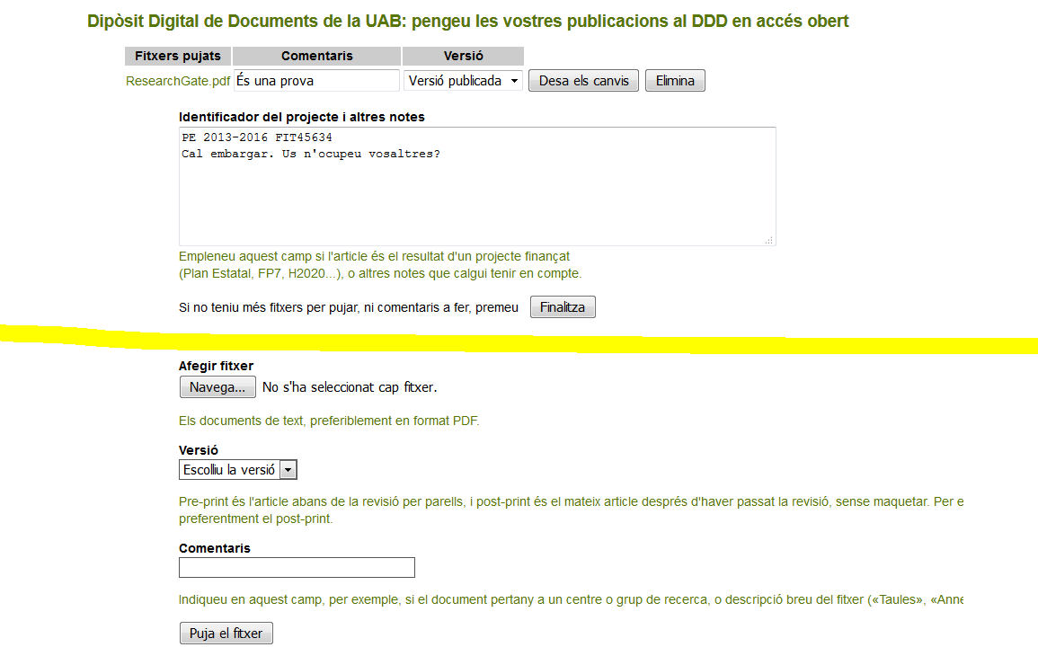Click the "No s'ha seleccionat cap fitxer" text
This screenshot has width=1038, height=656.
tap(350, 387)
